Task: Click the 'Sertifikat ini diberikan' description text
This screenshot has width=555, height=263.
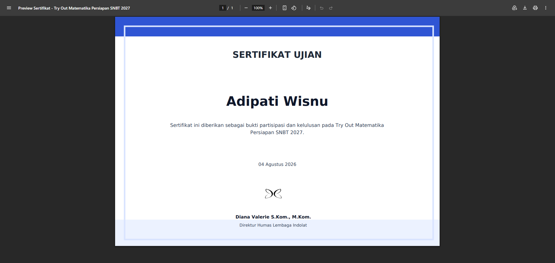Action: [277, 129]
